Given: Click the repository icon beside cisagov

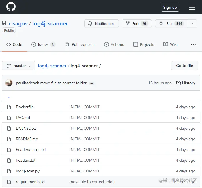Looking at the screenshot, I should [4, 23].
